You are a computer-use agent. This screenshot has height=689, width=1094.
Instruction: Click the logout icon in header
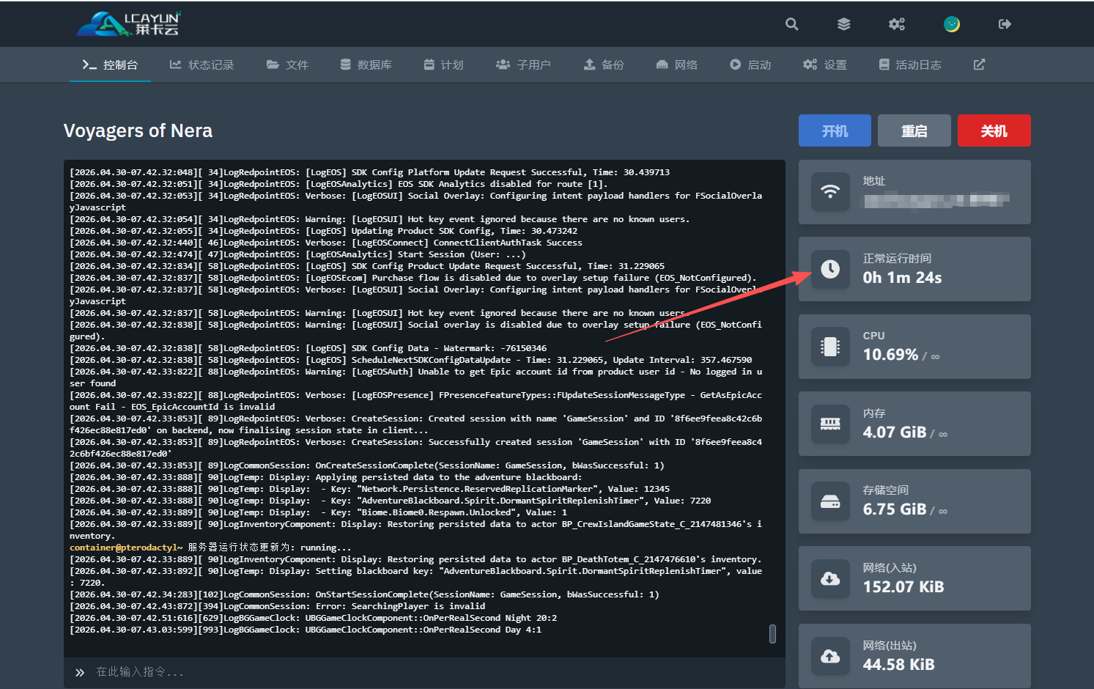1005,24
